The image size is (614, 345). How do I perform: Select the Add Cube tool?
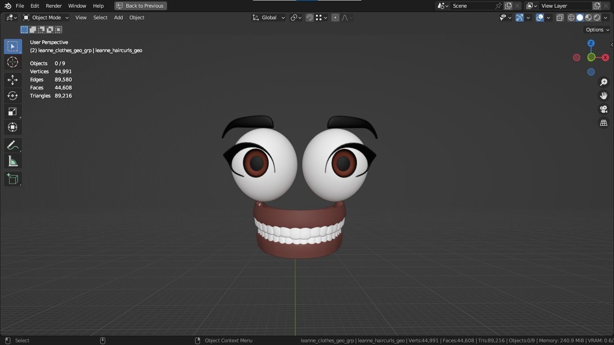pos(13,179)
